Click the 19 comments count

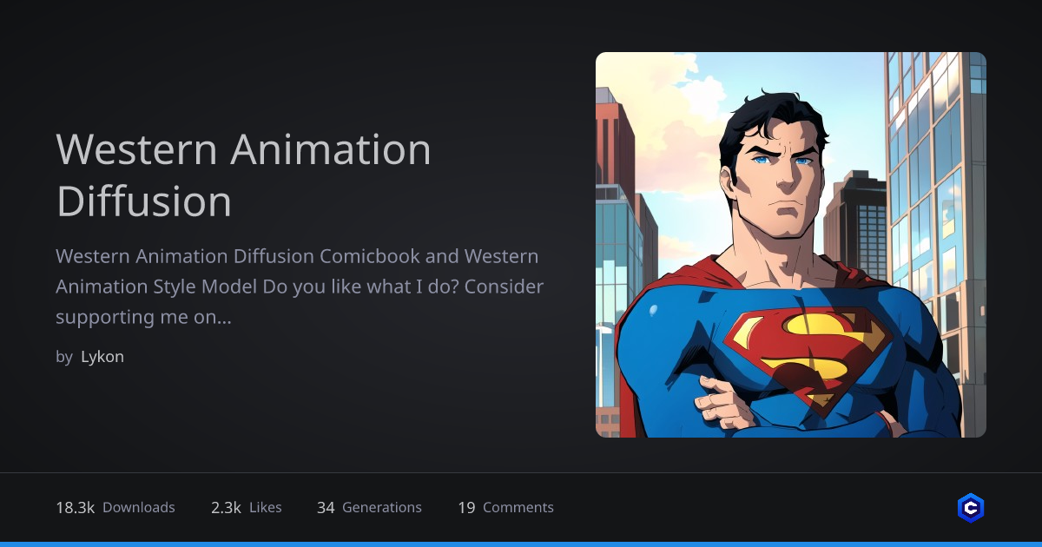tap(466, 508)
